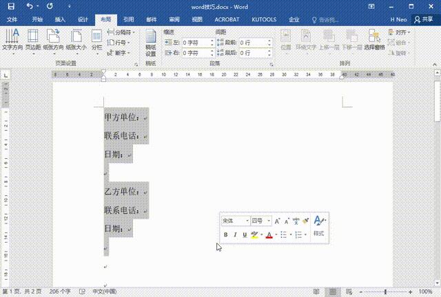
Task: Click the zoom slider handle
Action: (385, 292)
